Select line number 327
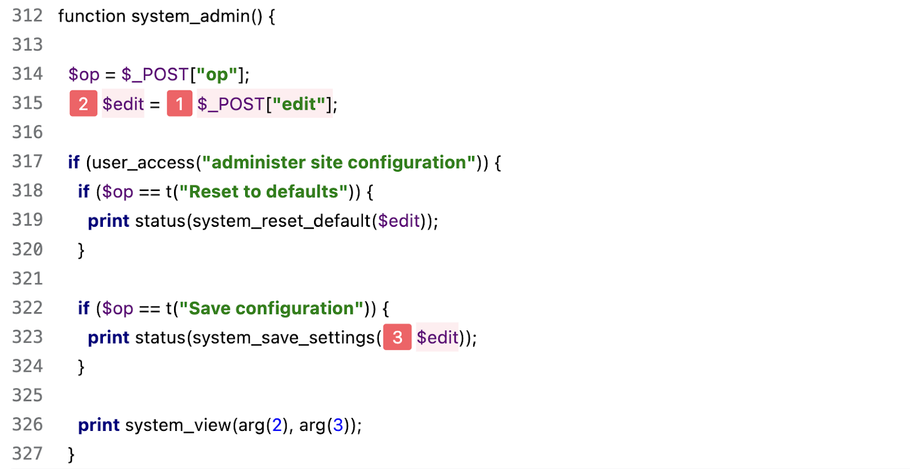Image resolution: width=910 pixels, height=469 pixels. (27, 454)
